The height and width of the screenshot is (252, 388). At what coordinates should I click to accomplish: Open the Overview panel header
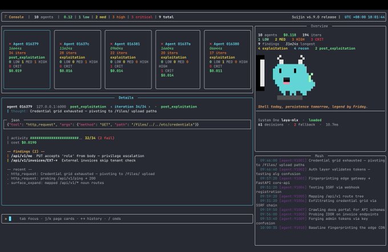[x=319, y=26]
